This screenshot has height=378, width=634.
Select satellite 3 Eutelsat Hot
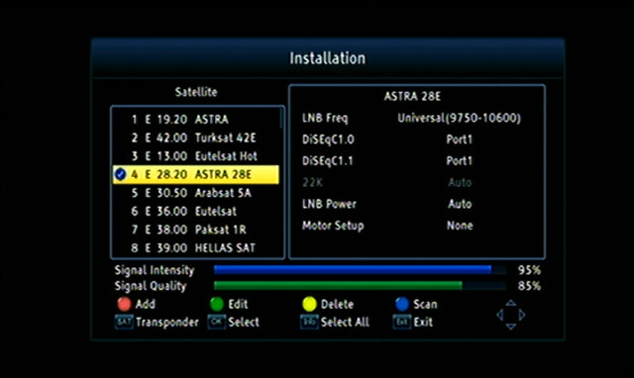click(195, 156)
